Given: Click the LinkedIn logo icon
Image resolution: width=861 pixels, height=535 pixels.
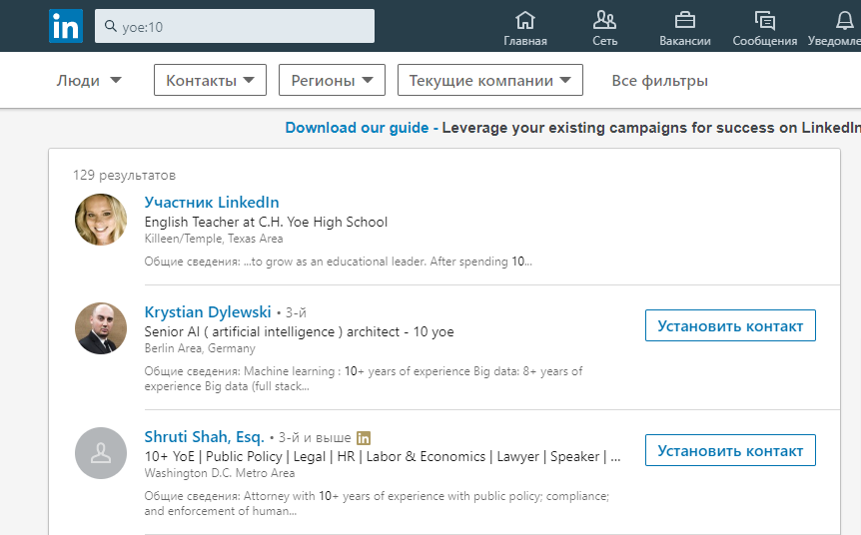Looking at the screenshot, I should click(66, 26).
